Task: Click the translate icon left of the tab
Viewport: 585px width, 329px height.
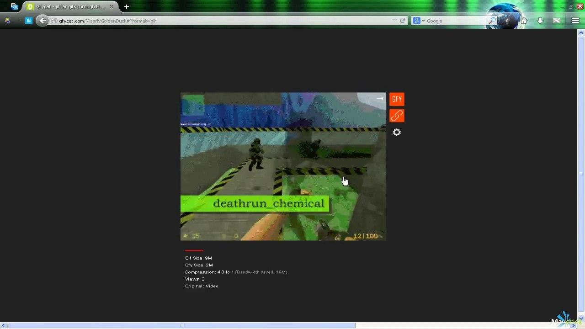Action: pyautogui.click(x=14, y=6)
